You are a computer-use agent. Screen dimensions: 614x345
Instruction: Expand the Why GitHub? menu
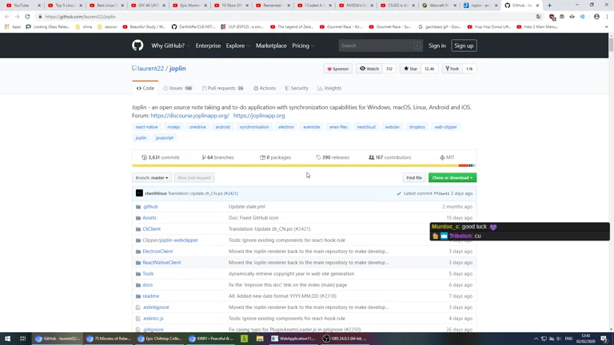[170, 46]
